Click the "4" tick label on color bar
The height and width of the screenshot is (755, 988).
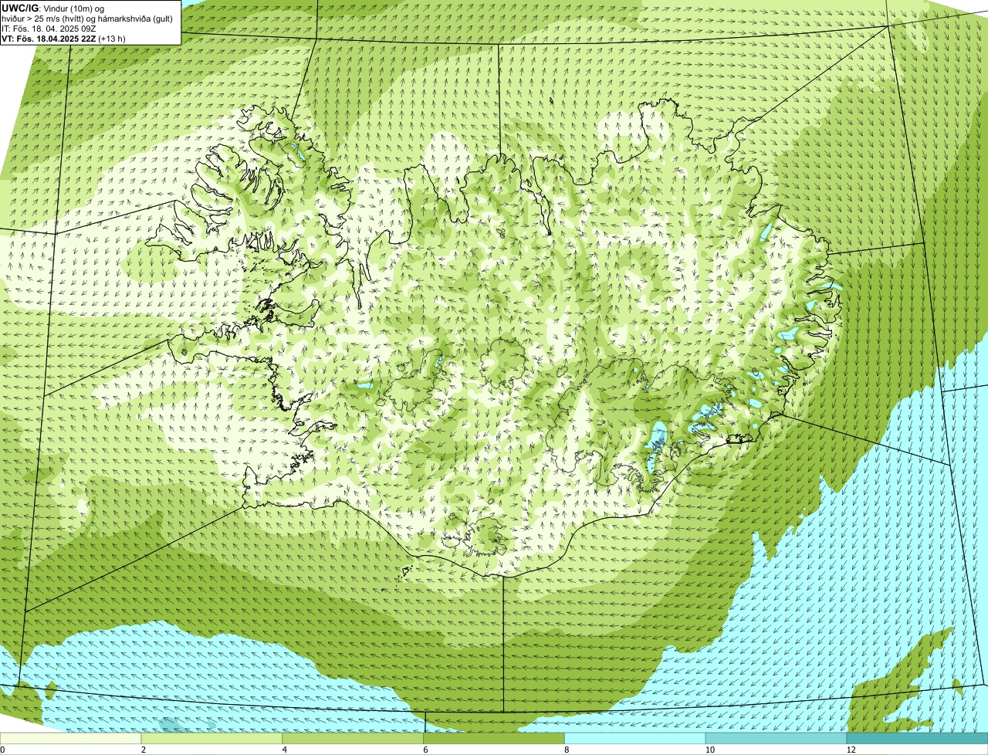click(x=284, y=750)
